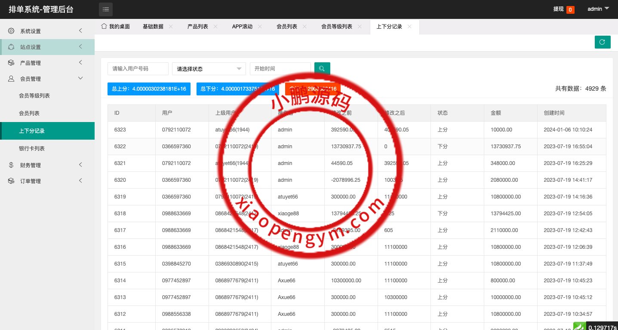Click the 系统设置 gear icon
The height and width of the screenshot is (330, 618).
[x=11, y=31]
